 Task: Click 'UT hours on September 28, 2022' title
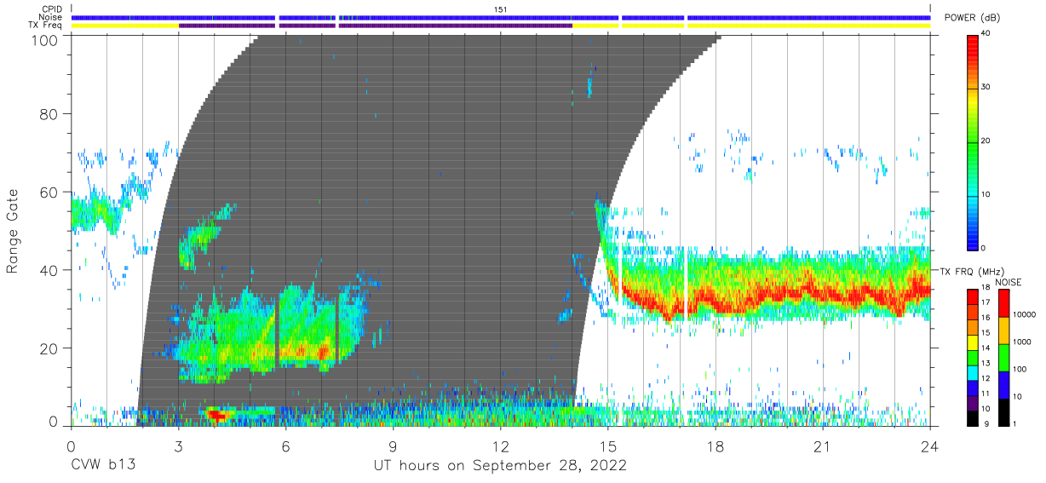pyautogui.click(x=501, y=465)
